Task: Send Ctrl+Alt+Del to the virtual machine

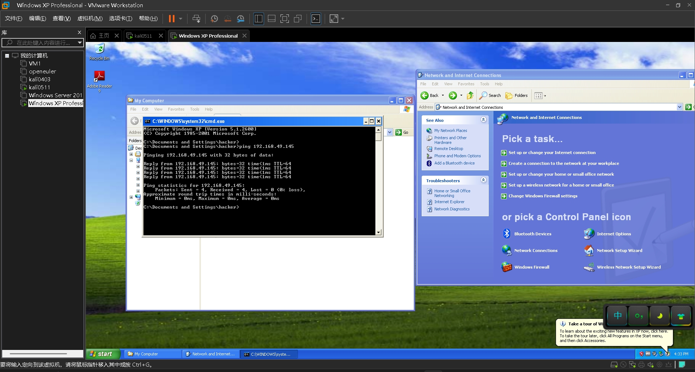Action: click(196, 19)
